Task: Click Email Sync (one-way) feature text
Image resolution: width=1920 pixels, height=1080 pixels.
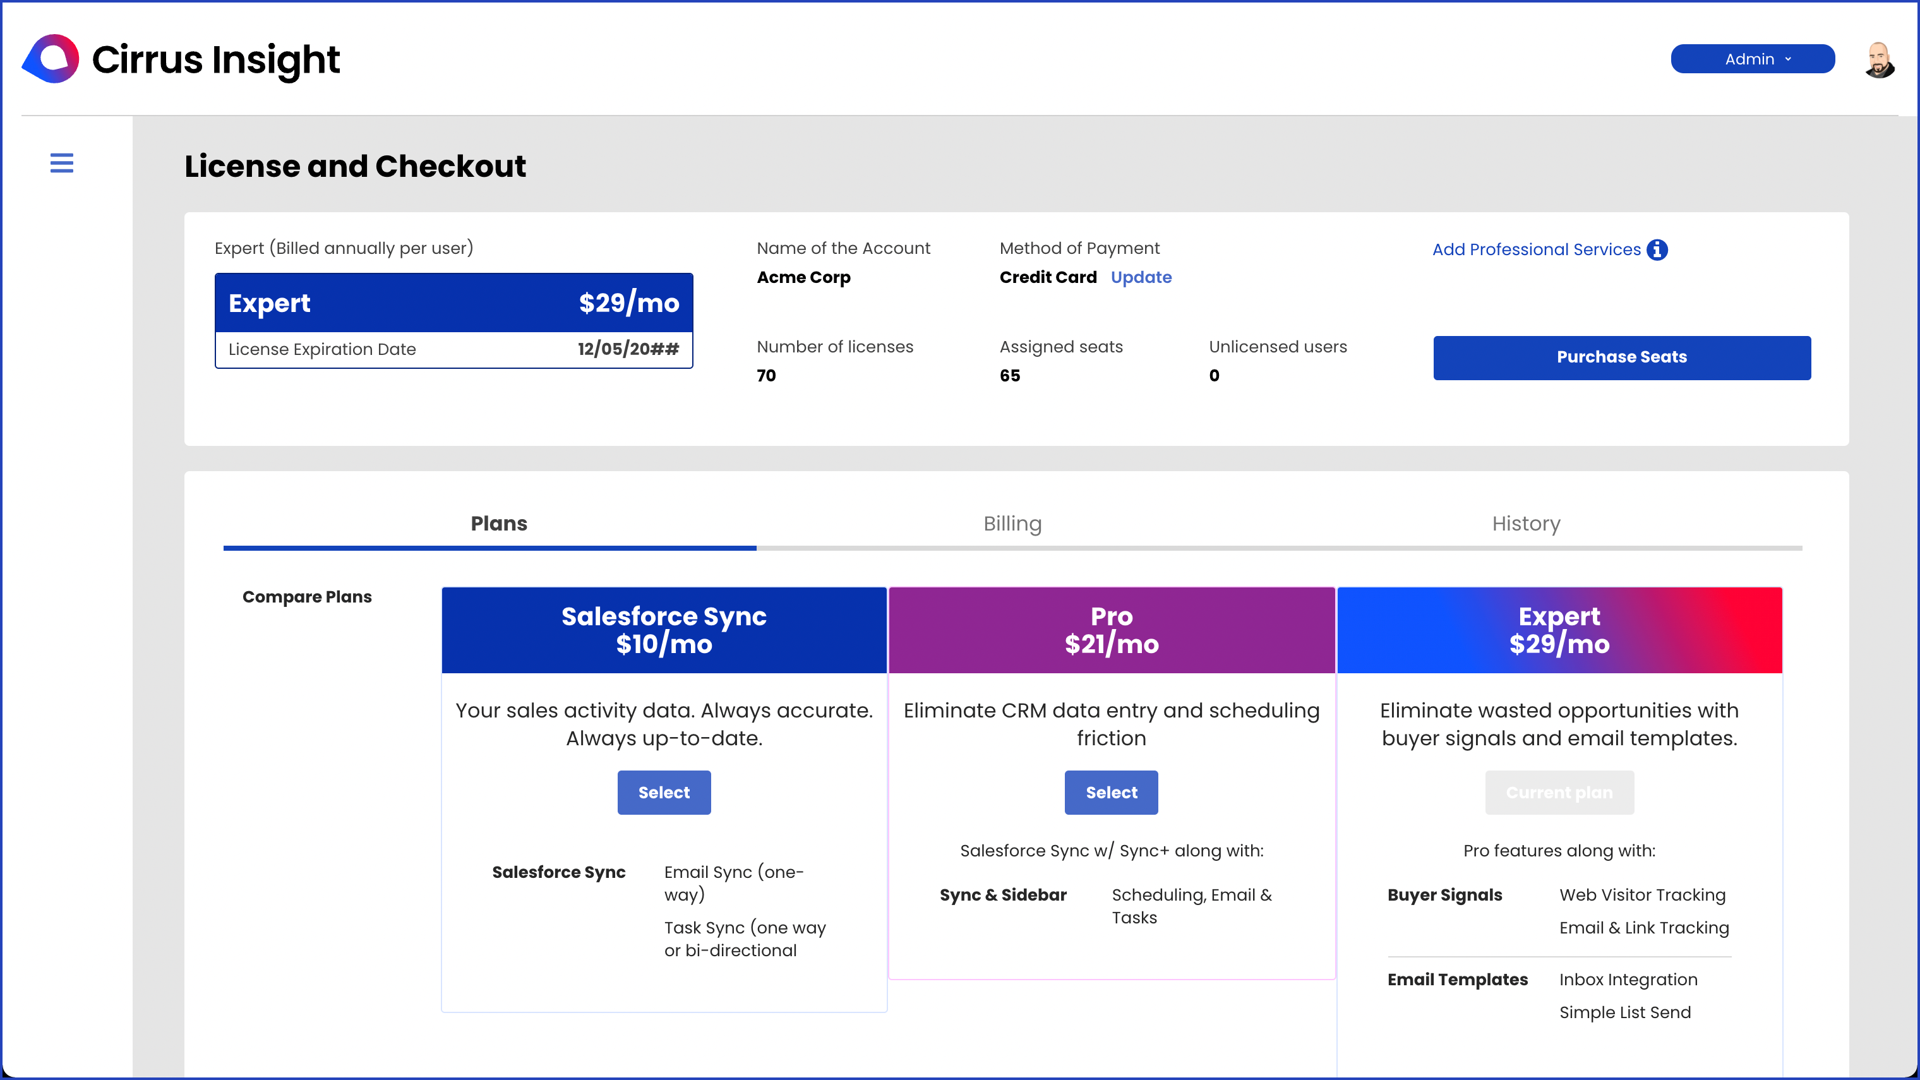Action: click(x=733, y=883)
